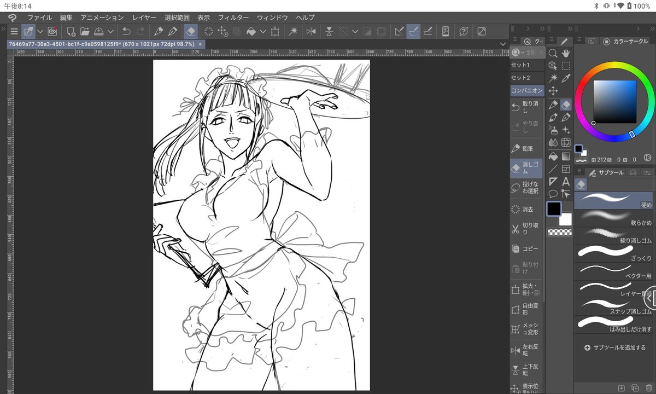Switch to セット2 in Quick Access
The image size is (656, 394).
(527, 78)
